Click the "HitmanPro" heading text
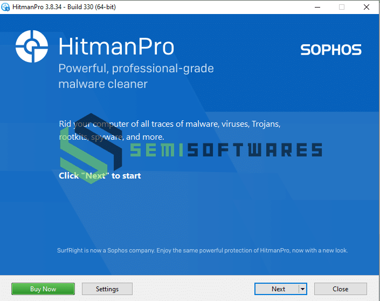 click(x=116, y=46)
